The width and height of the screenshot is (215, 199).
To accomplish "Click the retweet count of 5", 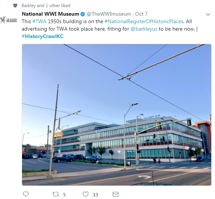I will click(64, 195).
